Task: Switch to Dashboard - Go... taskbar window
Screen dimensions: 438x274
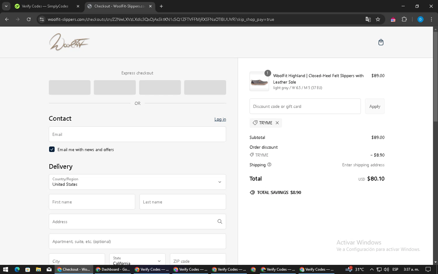Action: [x=113, y=269]
